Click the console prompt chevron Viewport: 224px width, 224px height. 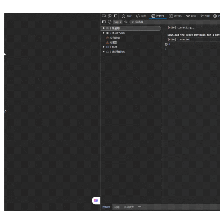(x=166, y=48)
